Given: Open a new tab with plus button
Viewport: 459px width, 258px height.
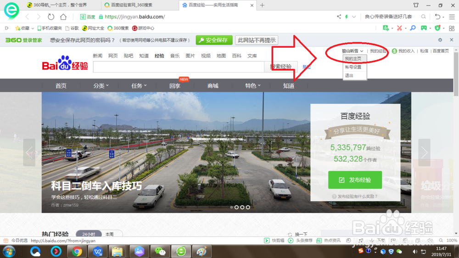Looking at the screenshot, I should (262, 5).
